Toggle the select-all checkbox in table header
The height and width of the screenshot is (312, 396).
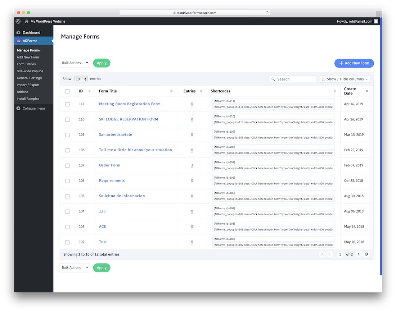[67, 91]
